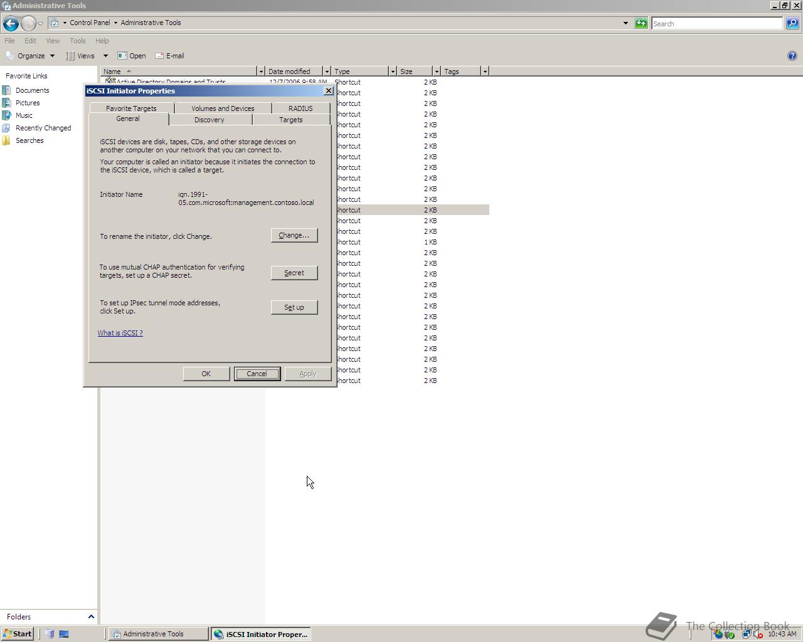Click OK in iSCSI Initiator Properties
This screenshot has width=803, height=642.
pyautogui.click(x=206, y=374)
